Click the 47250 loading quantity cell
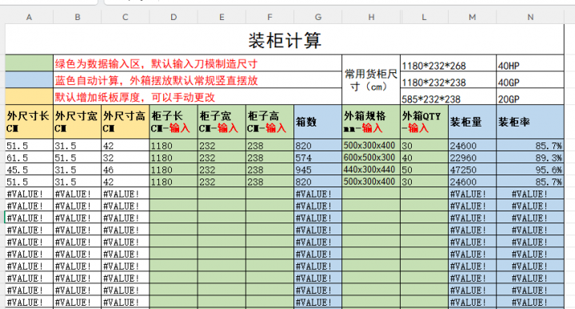Screen dimensions: 575x309 pos(473,170)
